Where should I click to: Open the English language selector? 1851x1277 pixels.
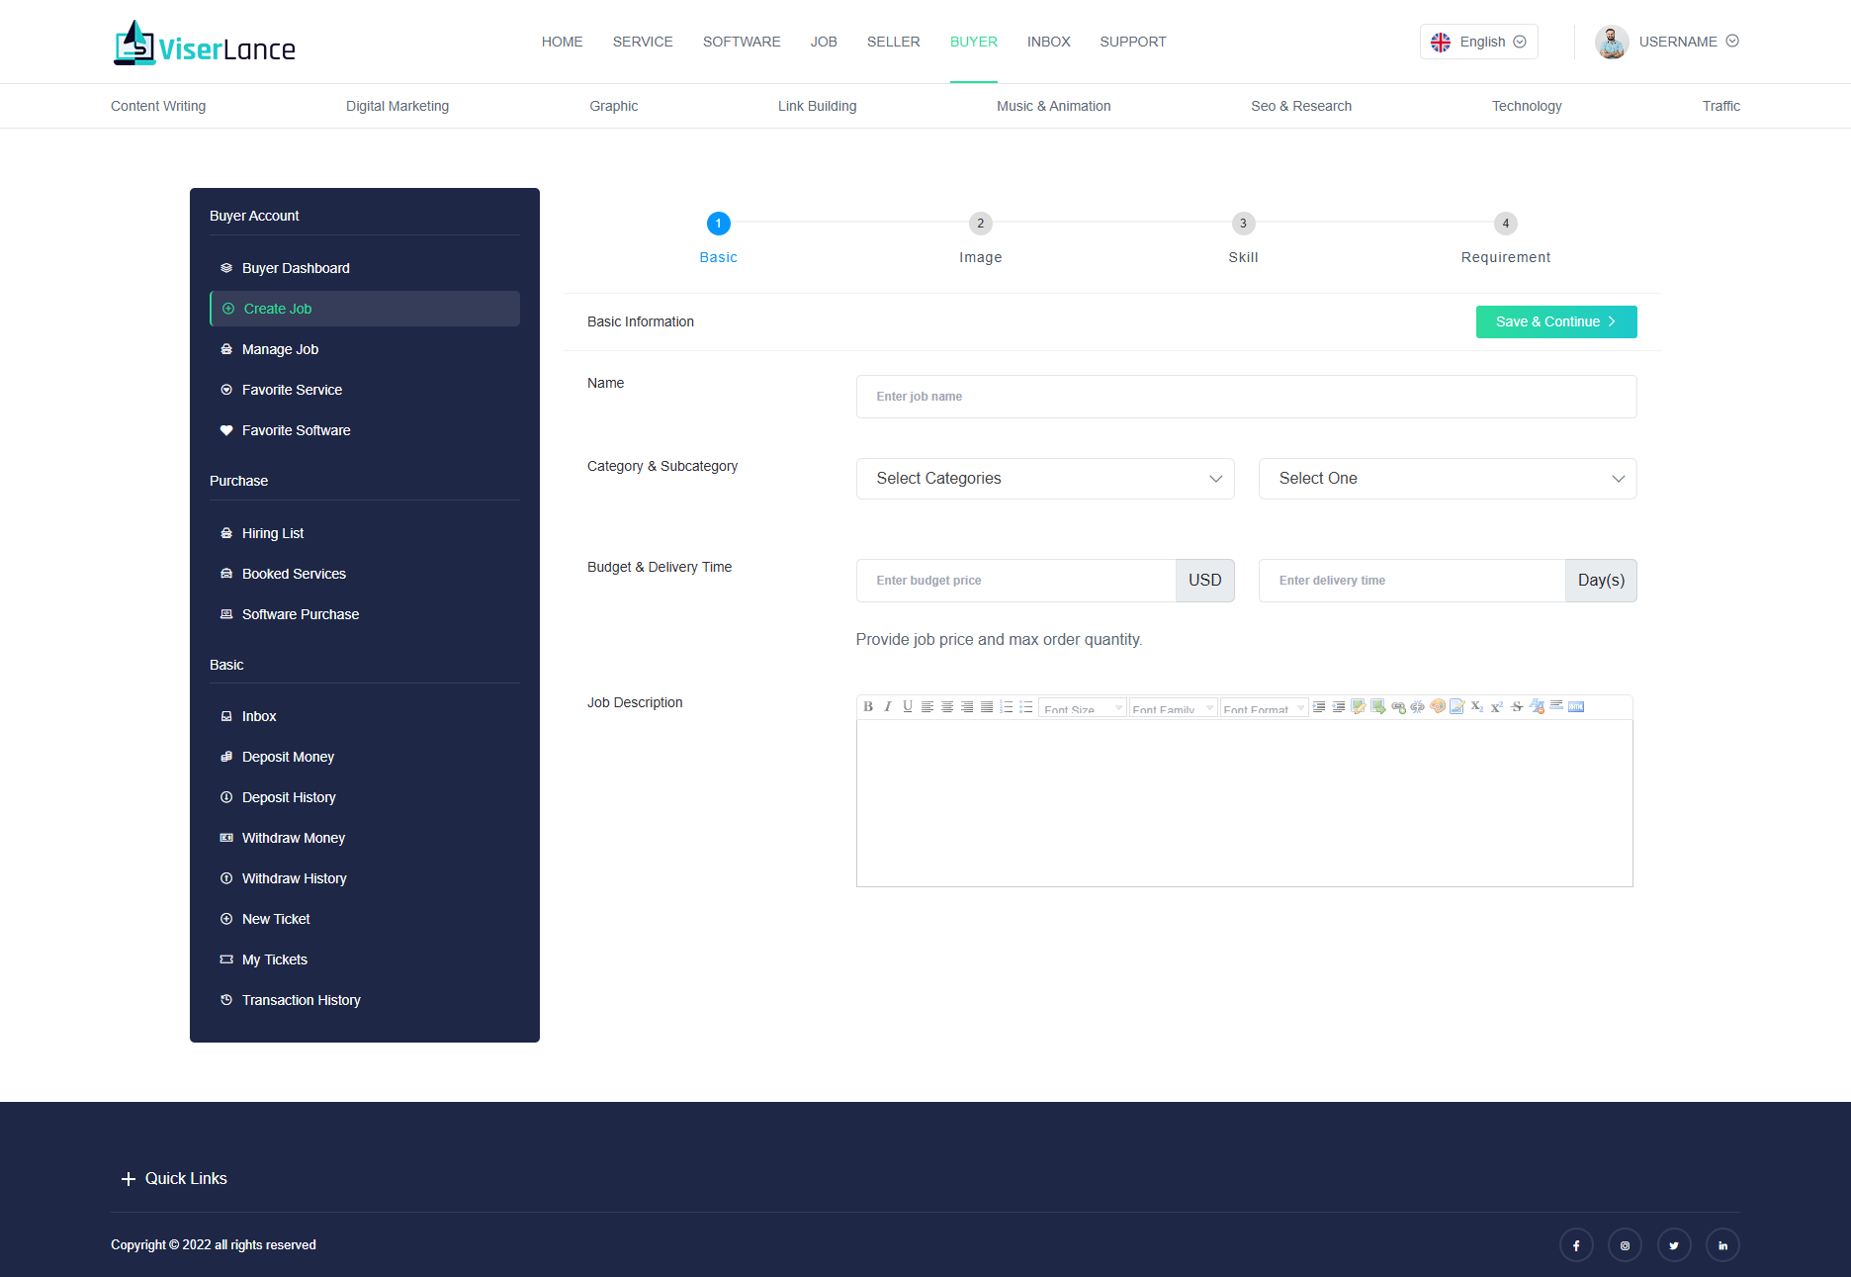1479,42
